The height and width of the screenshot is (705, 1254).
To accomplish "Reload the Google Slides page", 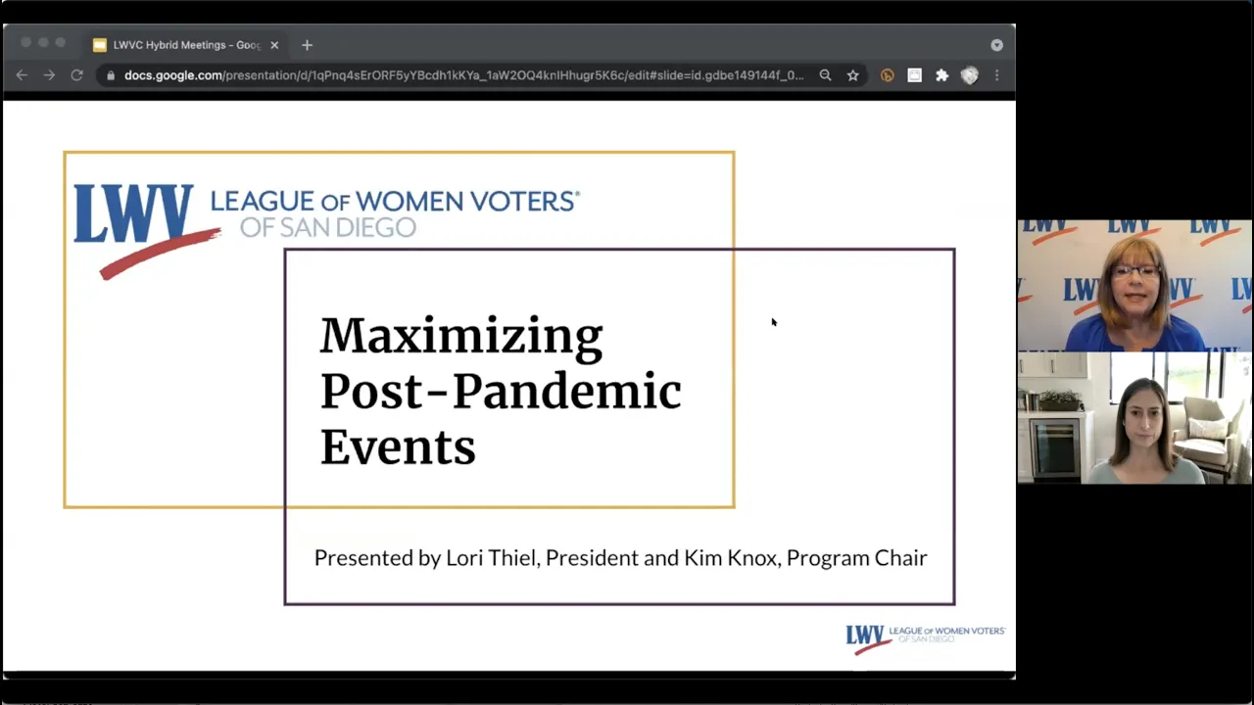I will click(76, 74).
